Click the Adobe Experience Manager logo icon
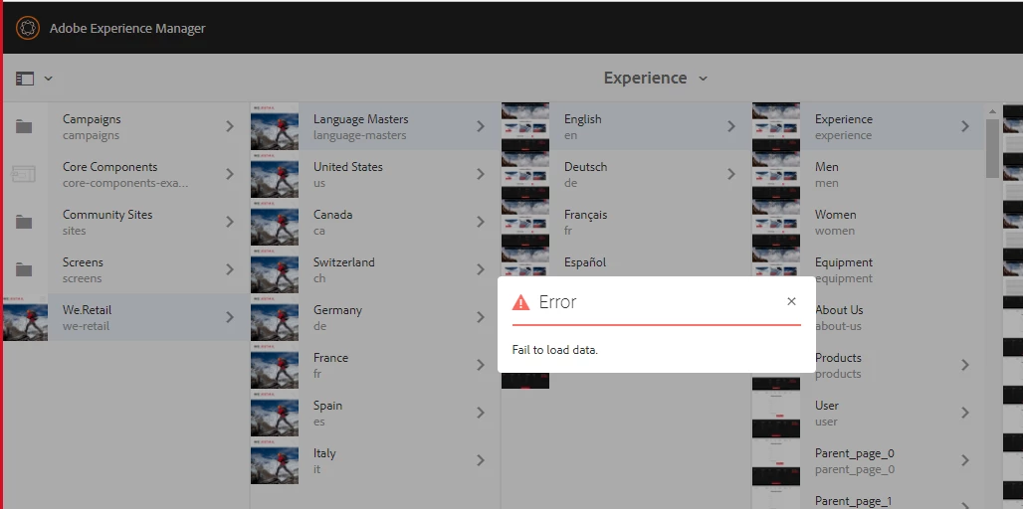 (x=28, y=28)
